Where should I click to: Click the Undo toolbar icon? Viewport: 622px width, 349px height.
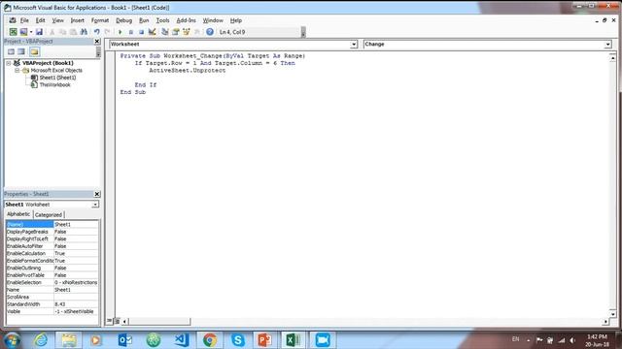coord(97,32)
